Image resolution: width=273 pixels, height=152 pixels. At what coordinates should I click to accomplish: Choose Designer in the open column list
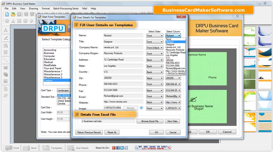tap(176, 44)
